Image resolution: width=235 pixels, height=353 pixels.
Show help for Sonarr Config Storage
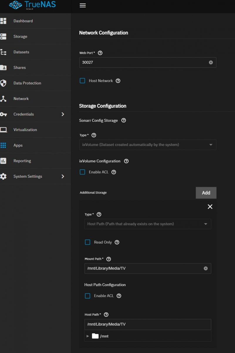coord(124,120)
